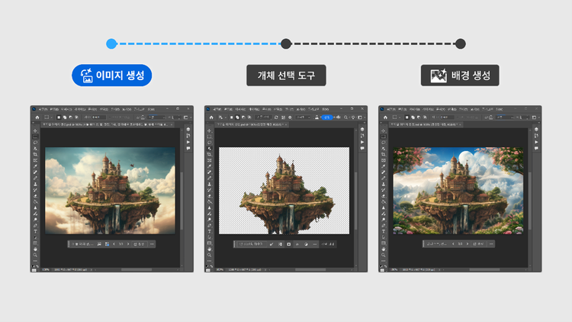Click Play actions icon in the 배경 생성 window
Screen dimensions: 572x322
click(x=536, y=142)
